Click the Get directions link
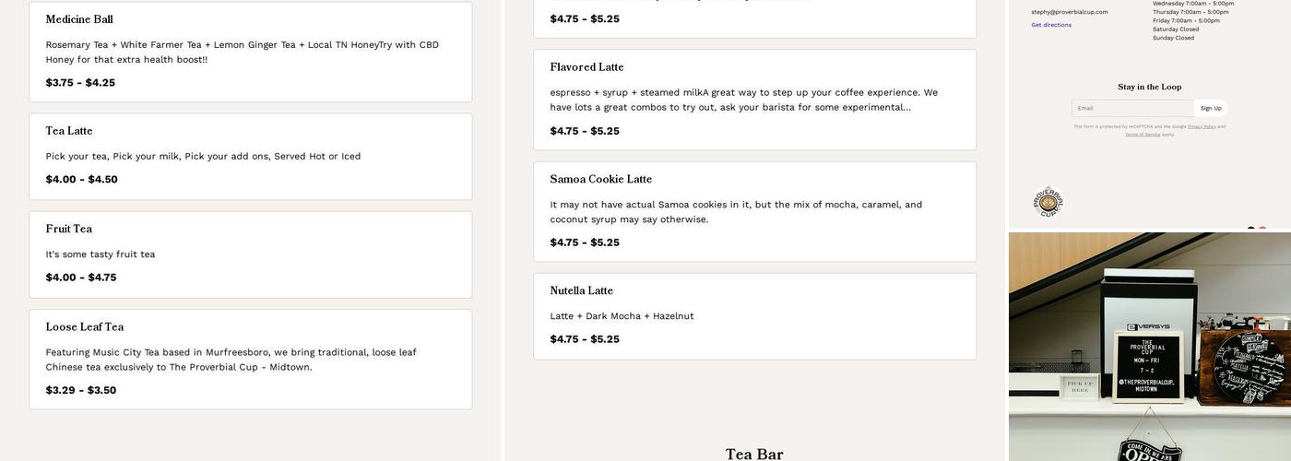Viewport: 1291px width, 461px height. 1051,25
